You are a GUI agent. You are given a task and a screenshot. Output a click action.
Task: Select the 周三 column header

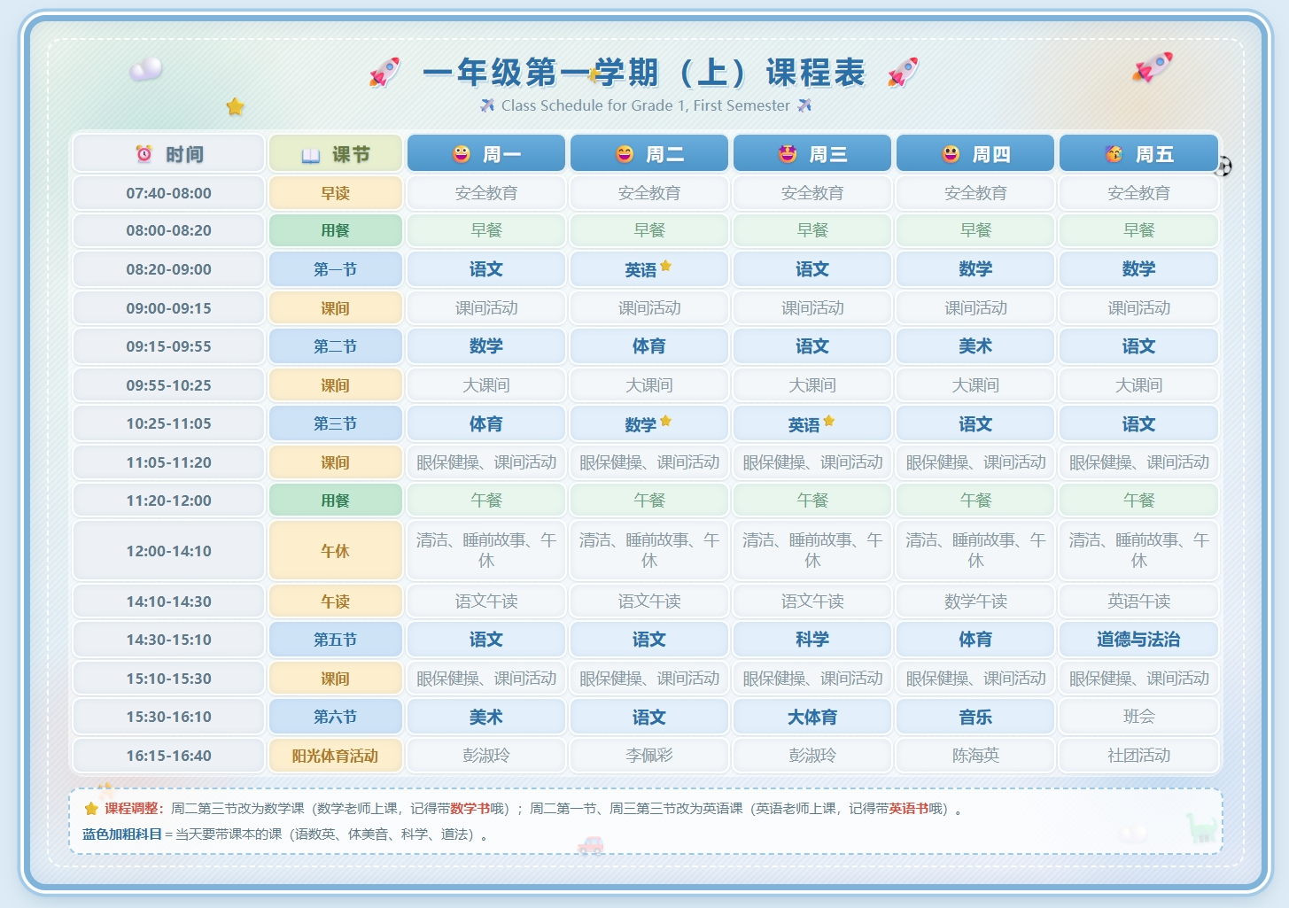812,153
